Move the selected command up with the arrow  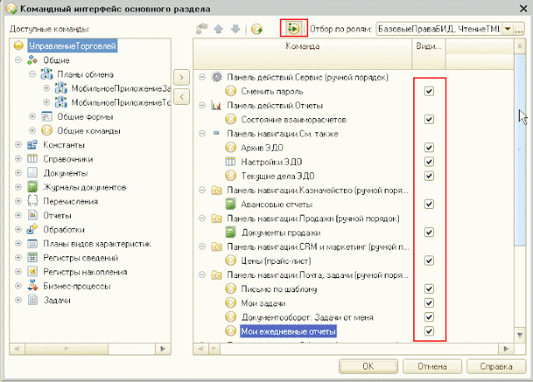[218, 29]
